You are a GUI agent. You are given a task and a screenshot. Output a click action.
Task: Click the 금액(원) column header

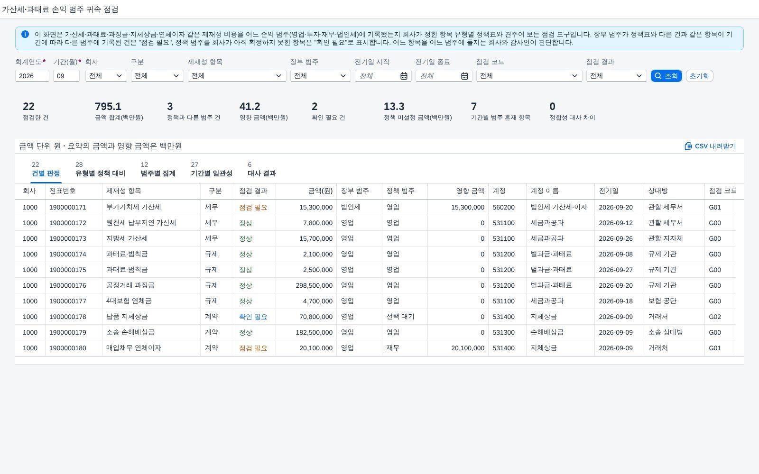[306, 191]
